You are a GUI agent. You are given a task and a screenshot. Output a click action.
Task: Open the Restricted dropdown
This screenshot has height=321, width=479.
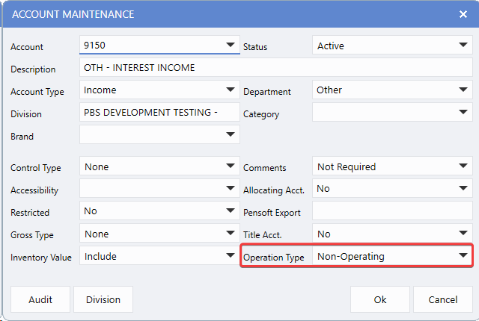click(231, 212)
